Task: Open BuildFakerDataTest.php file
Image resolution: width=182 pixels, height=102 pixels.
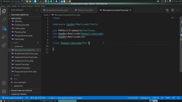Action: tap(24, 54)
